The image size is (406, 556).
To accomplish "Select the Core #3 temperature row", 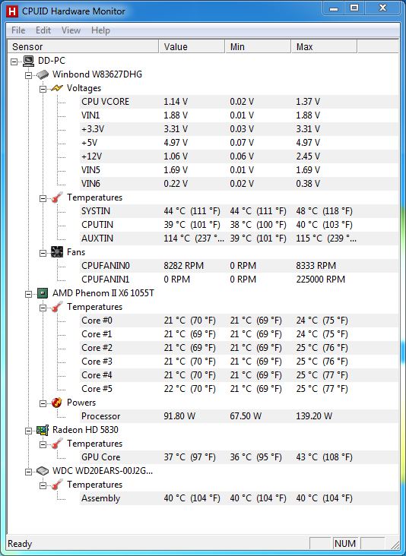I will tap(239, 362).
